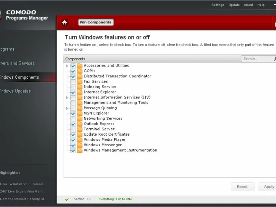Uncheck Windows Management Instrumentation checkbox
The image size is (276, 207).
tap(73, 150)
